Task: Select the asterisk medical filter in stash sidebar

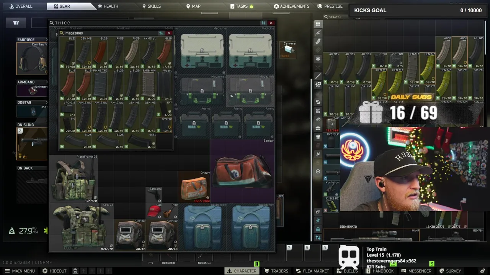Action: [318, 59]
